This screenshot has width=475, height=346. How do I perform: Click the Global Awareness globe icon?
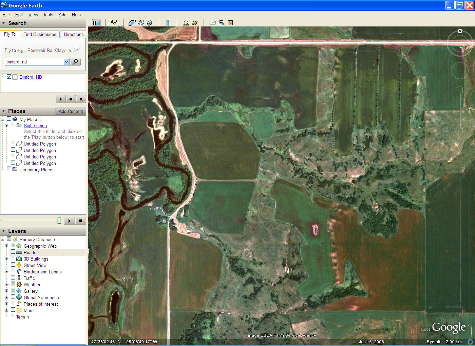pyautogui.click(x=19, y=297)
